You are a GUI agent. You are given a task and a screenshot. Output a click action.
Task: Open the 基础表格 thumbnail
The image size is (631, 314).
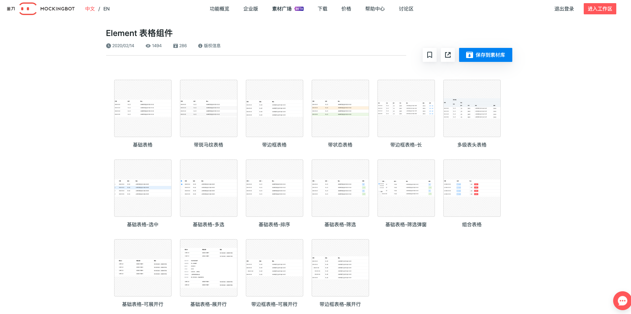(x=143, y=108)
